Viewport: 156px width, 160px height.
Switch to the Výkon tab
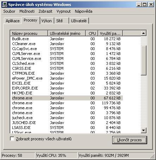(x=47, y=21)
